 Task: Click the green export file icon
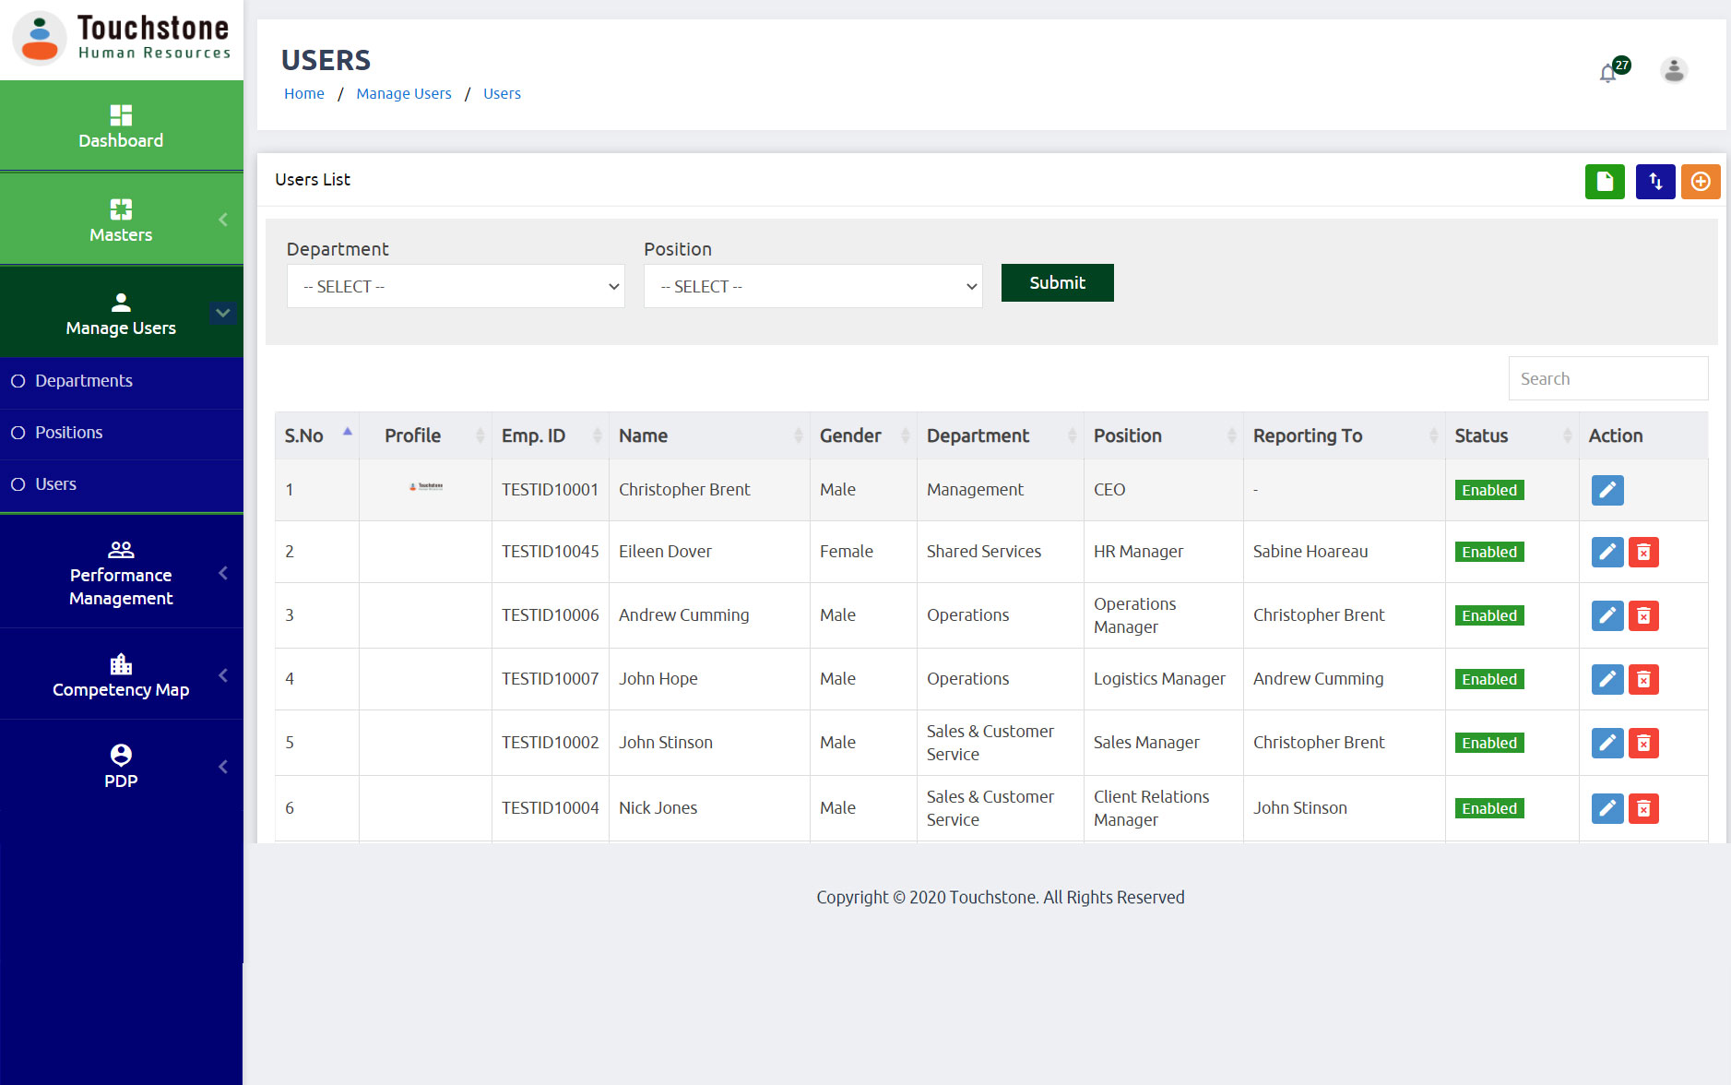[x=1604, y=182]
